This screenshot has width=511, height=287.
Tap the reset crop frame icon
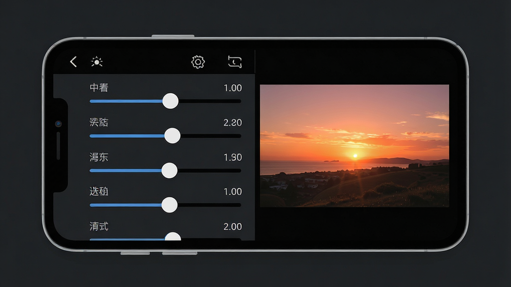pyautogui.click(x=235, y=62)
